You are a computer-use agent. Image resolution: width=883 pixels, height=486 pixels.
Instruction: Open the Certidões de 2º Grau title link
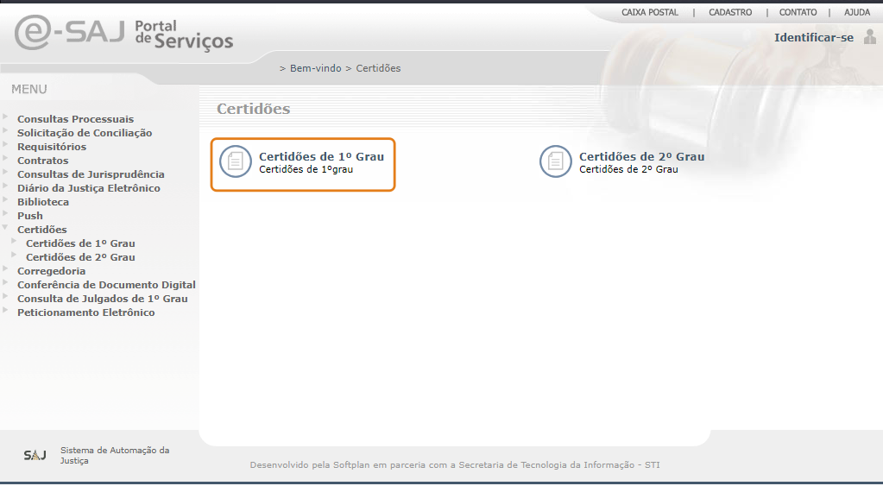click(x=641, y=156)
